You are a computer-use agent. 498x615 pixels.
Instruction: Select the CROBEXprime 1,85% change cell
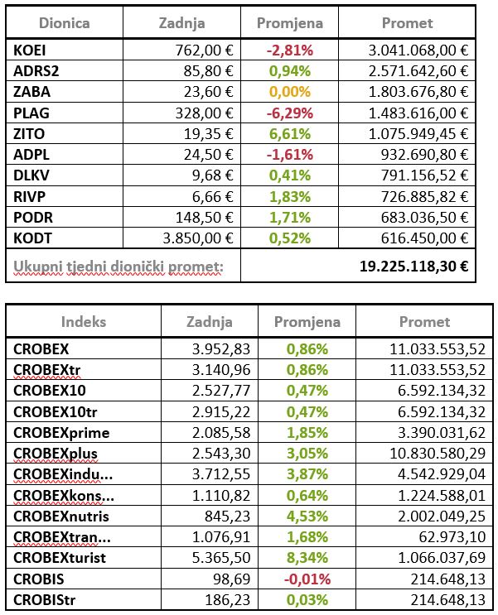307,432
